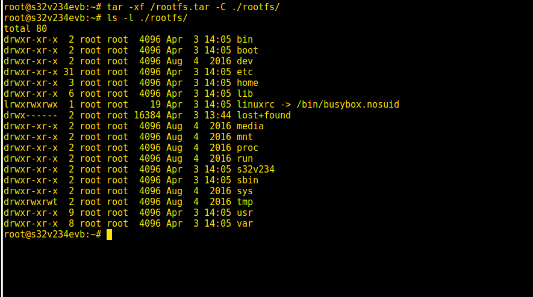Viewport: 533px width, 297px height.
Task: Click the "home" directory entry
Action: [247, 83]
